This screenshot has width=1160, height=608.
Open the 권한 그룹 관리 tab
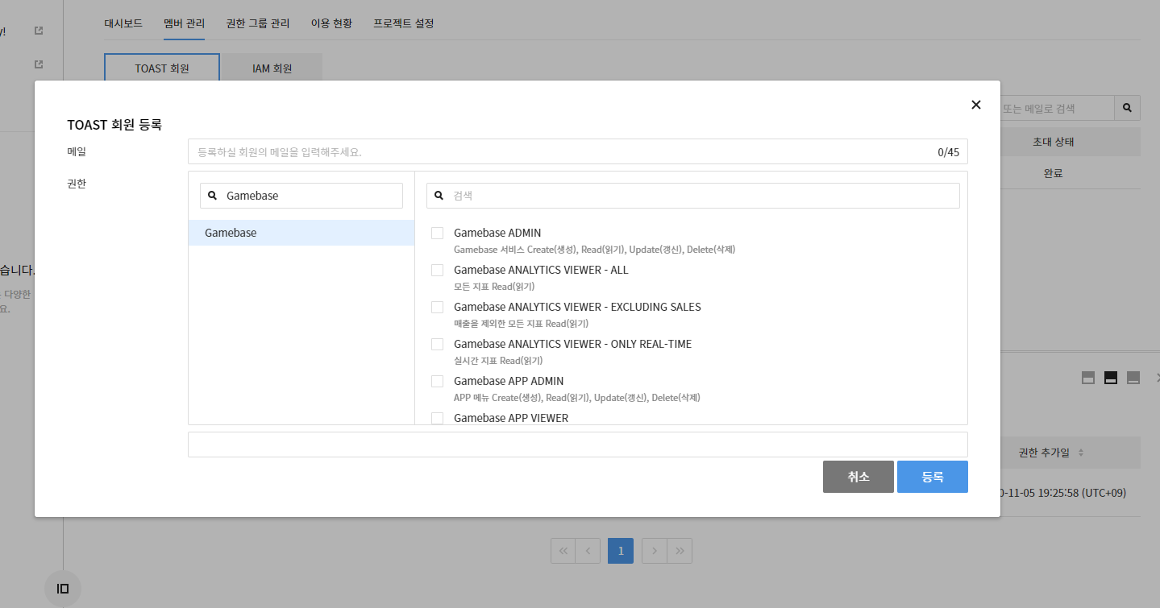click(x=258, y=23)
